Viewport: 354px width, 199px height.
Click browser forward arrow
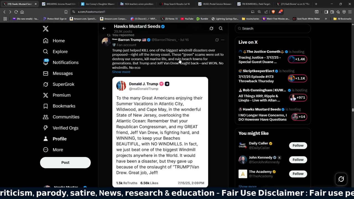click(x=10, y=12)
